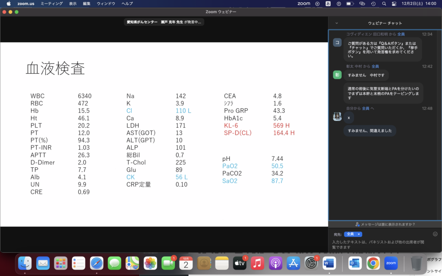Click the battery status icon
Image resolution: width=442 pixels, height=276 pixels.
tap(350, 3)
